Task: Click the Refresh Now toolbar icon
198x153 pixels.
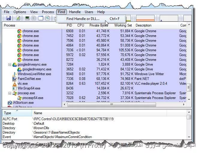Action: tap(18, 18)
